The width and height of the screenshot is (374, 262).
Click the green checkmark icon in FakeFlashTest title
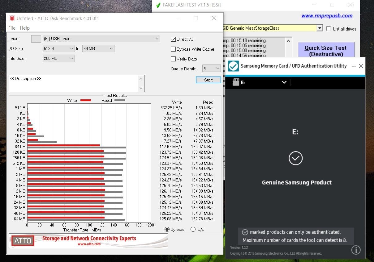[x=158, y=5]
